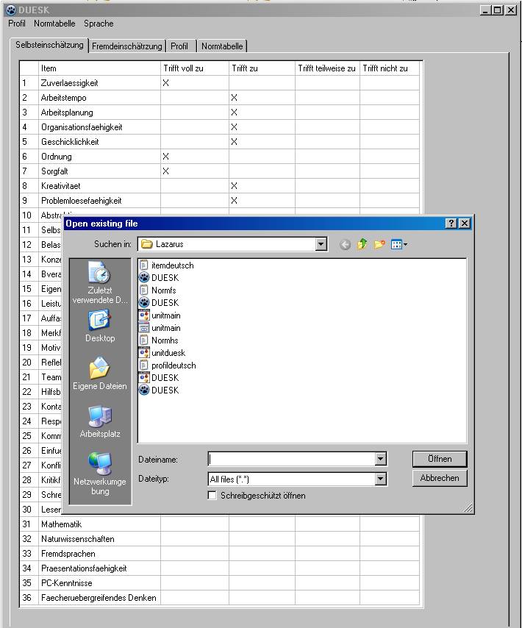Switch to the Normtabelle tab
The height and width of the screenshot is (628, 522).
(x=222, y=46)
